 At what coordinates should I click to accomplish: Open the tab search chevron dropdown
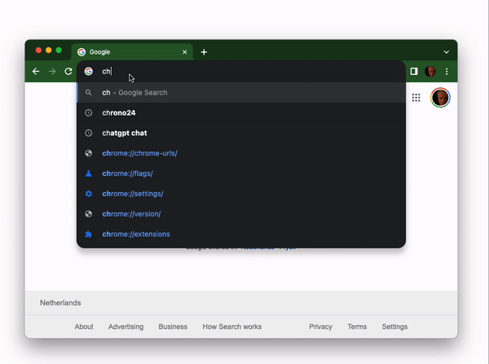(447, 52)
